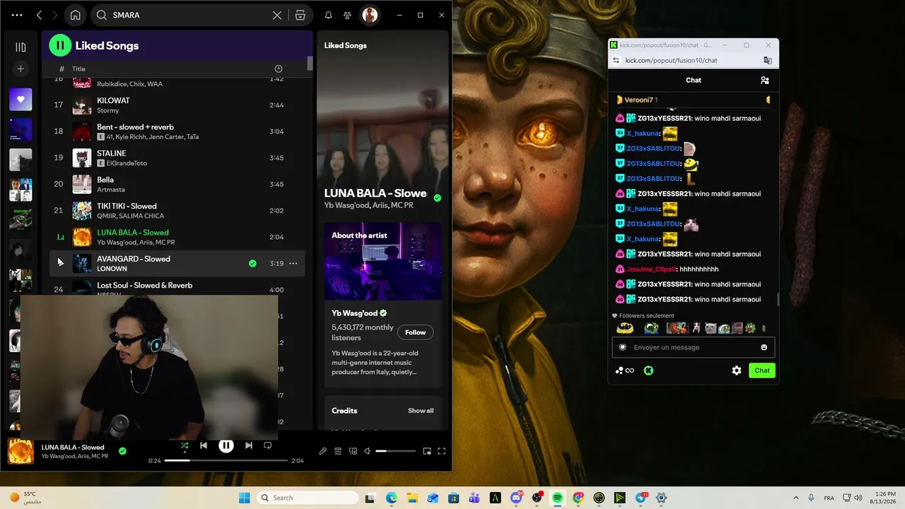905x509 pixels.
Task: Open now-playing album art in bottom bar
Action: coord(20,451)
